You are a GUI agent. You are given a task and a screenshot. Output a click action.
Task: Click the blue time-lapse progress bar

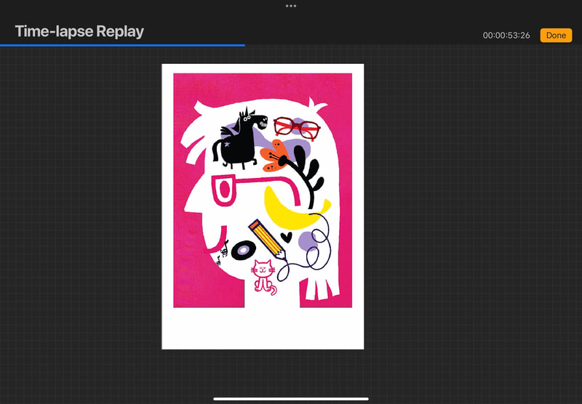(x=122, y=45)
